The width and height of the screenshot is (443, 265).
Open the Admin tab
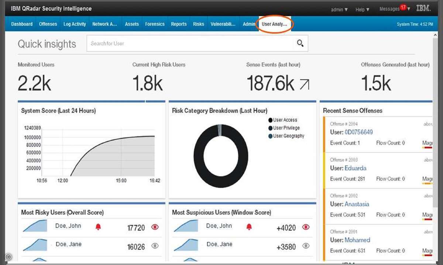coord(249,24)
